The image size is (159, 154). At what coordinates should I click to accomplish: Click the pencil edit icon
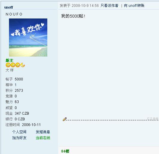tap(65, 119)
